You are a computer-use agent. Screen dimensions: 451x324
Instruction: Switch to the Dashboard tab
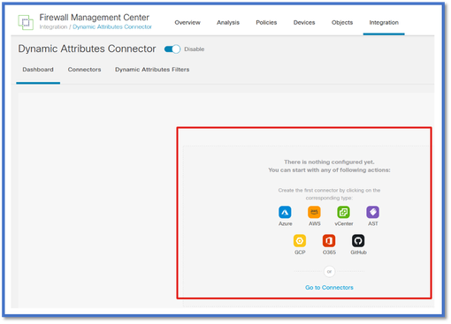(38, 70)
